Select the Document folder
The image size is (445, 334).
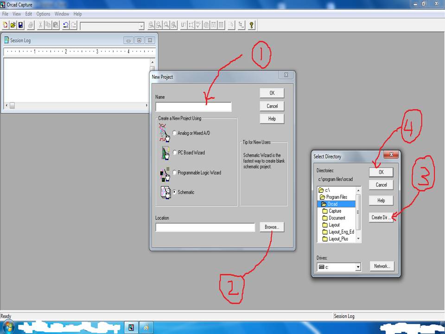pos(334,218)
